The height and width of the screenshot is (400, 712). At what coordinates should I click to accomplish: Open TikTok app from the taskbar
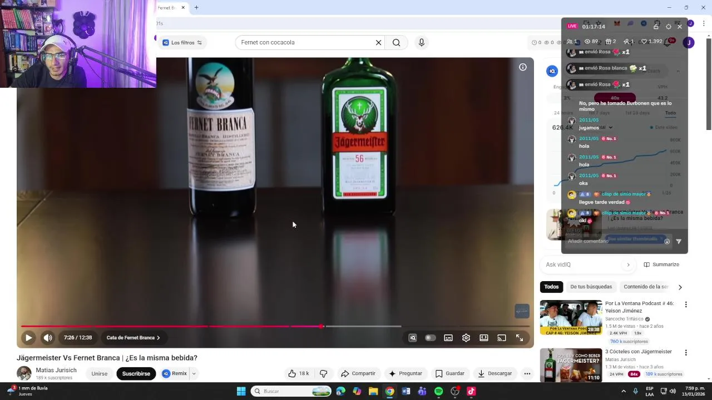tap(471, 391)
